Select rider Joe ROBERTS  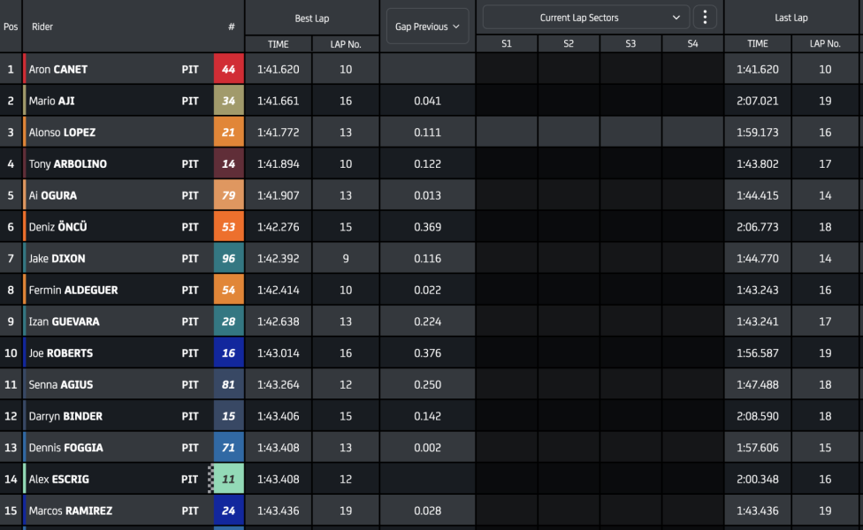60,353
